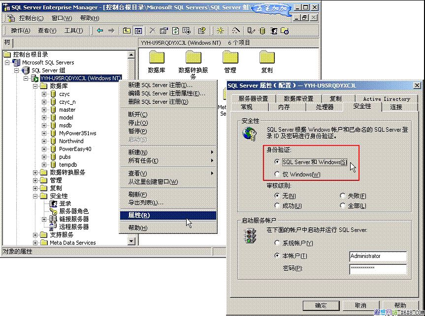Click the console icon left of 控制台 menu

pos(11,18)
